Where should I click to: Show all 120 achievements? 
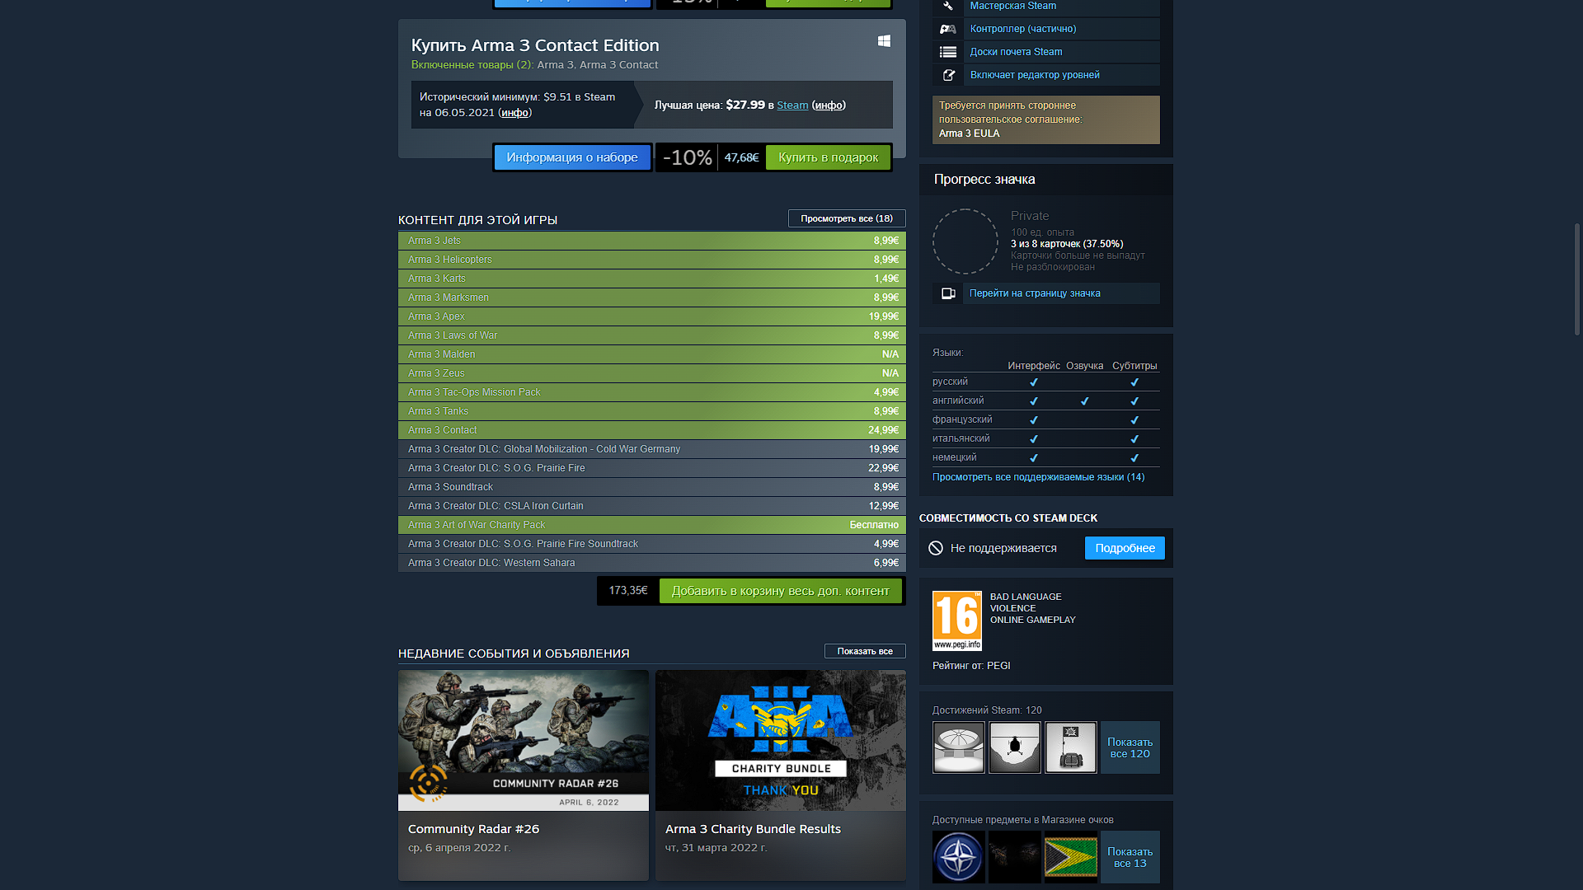pyautogui.click(x=1130, y=747)
